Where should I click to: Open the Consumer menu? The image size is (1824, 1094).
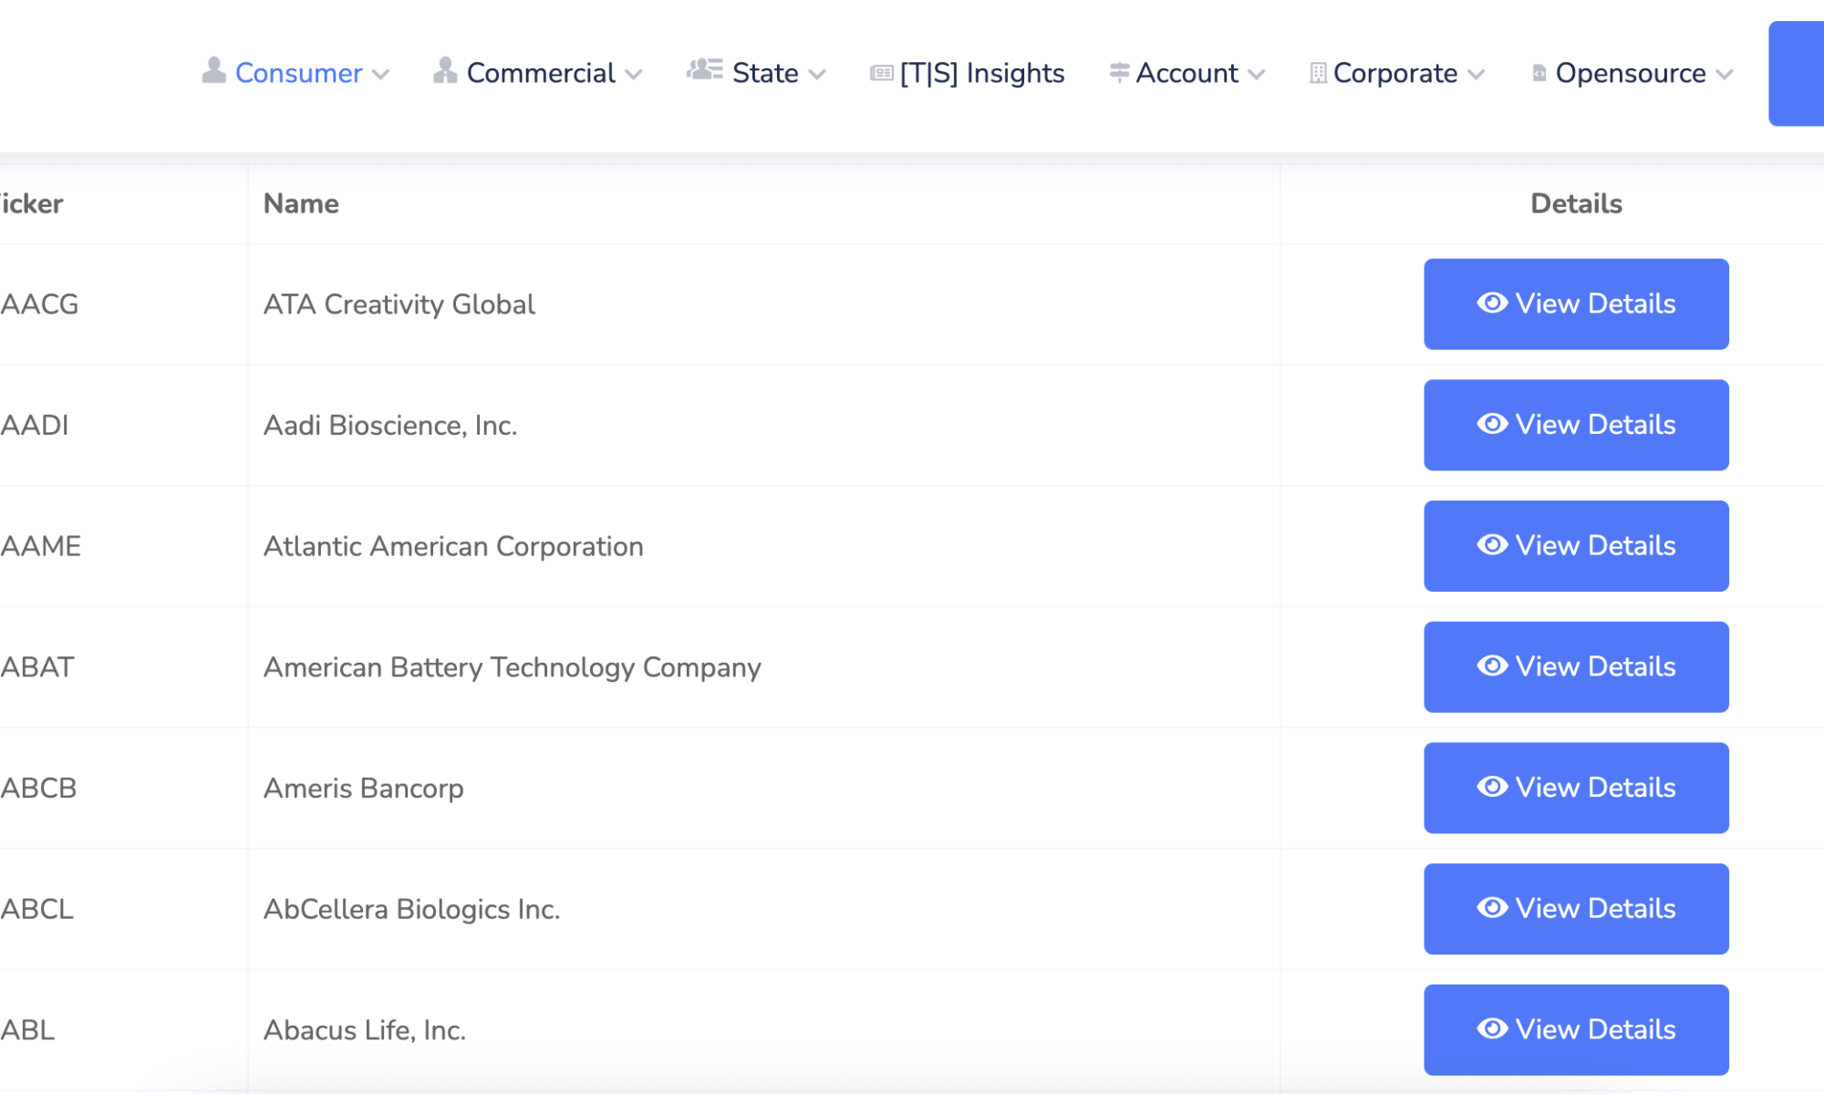coord(295,73)
